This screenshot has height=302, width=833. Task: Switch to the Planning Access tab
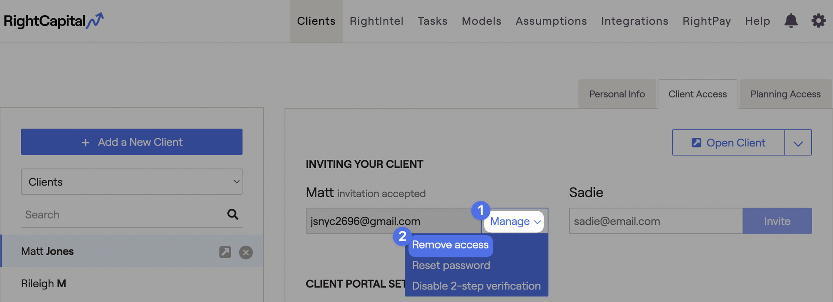pos(785,94)
